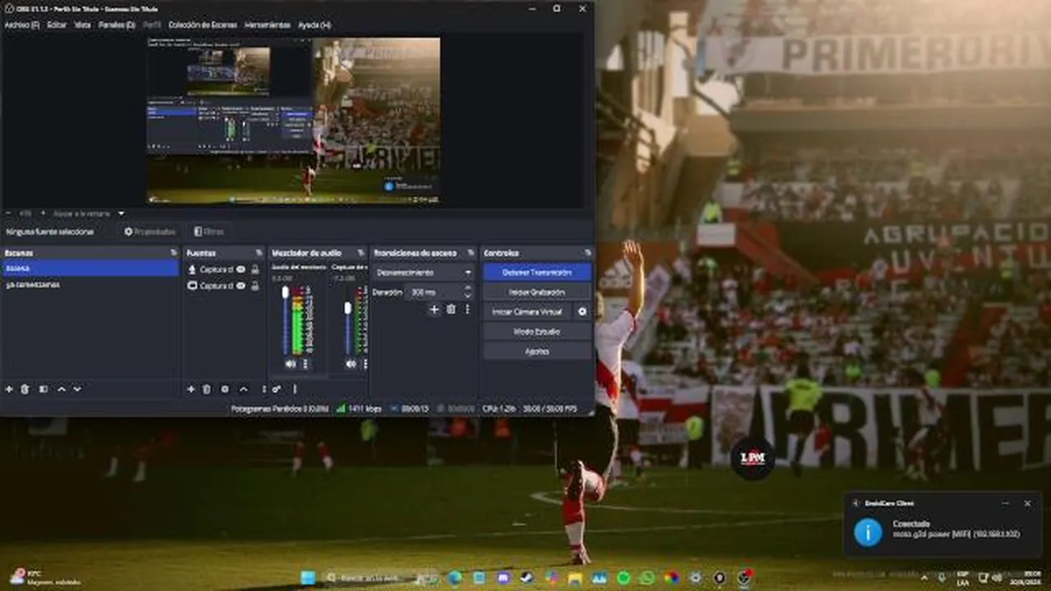Image resolution: width=1051 pixels, height=591 pixels.
Task: Open transition properties kebab menu
Action: pyautogui.click(x=467, y=309)
